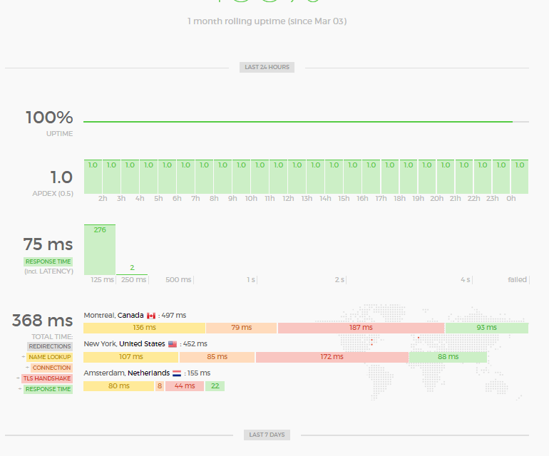Click the 'Amsterdam, Netherlands' location label
This screenshot has width=549, height=456.
coord(127,373)
